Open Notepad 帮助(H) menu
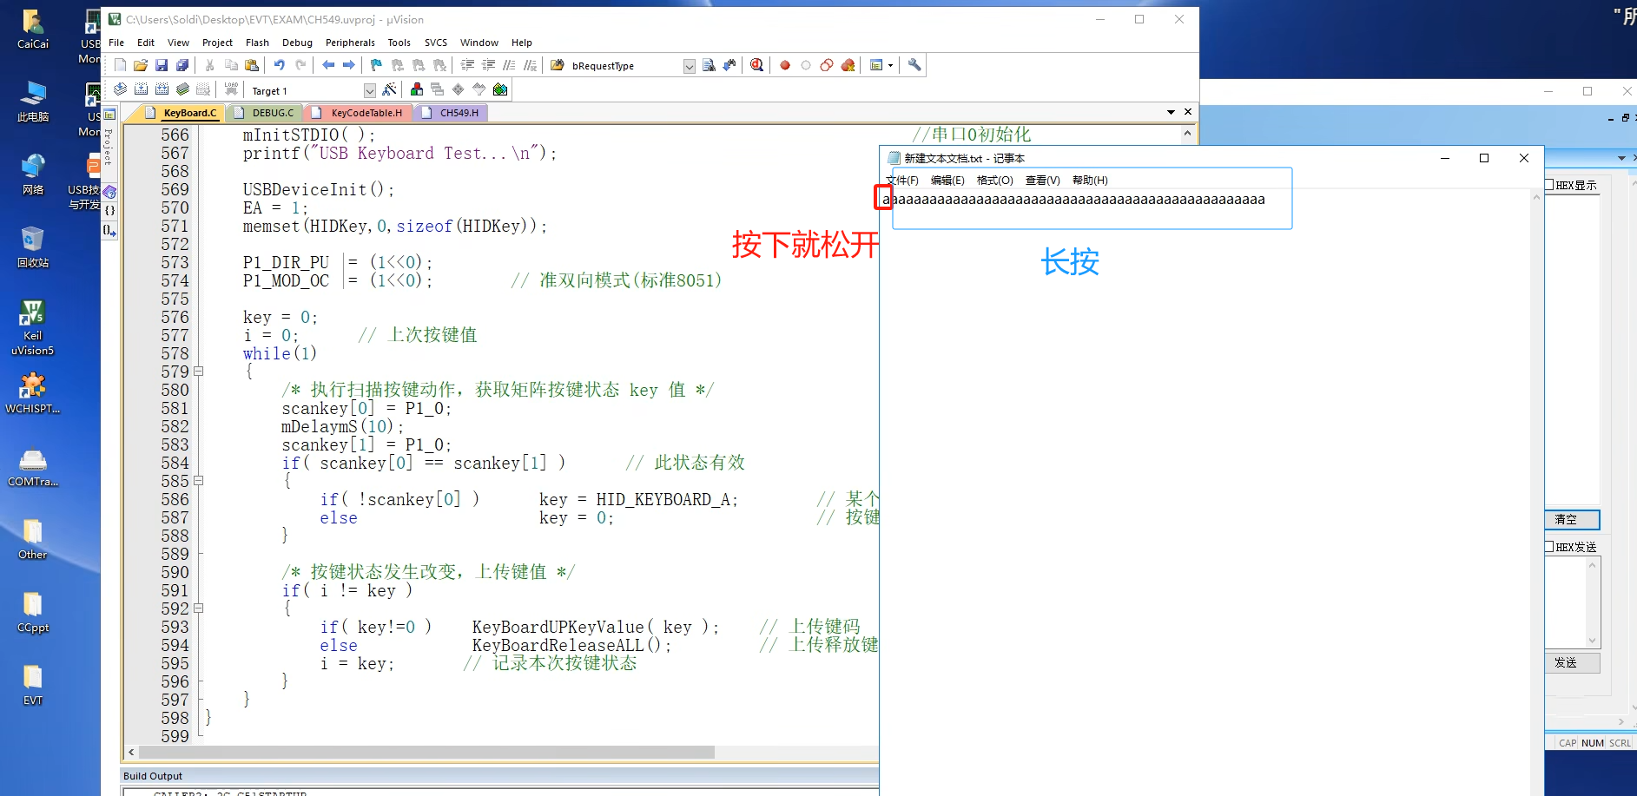This screenshot has height=796, width=1637. (1090, 181)
